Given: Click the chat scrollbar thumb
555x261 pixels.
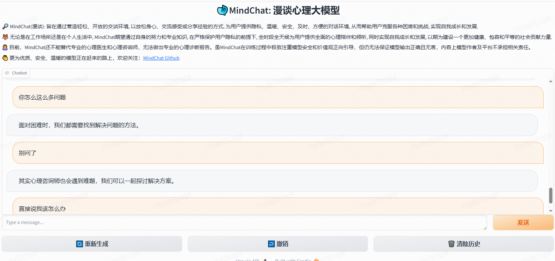Looking at the screenshot, I should (x=551, y=195).
